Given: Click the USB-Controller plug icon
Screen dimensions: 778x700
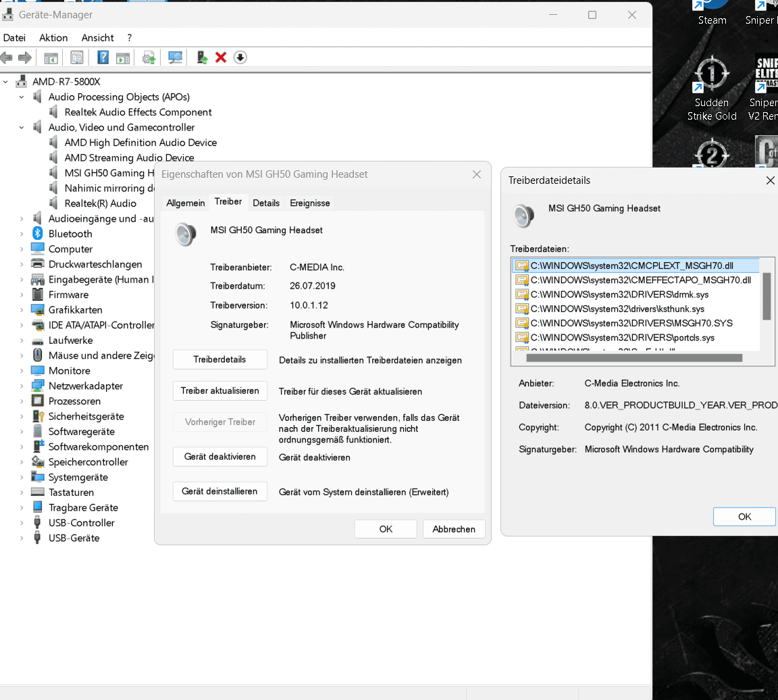Looking at the screenshot, I should tap(38, 522).
